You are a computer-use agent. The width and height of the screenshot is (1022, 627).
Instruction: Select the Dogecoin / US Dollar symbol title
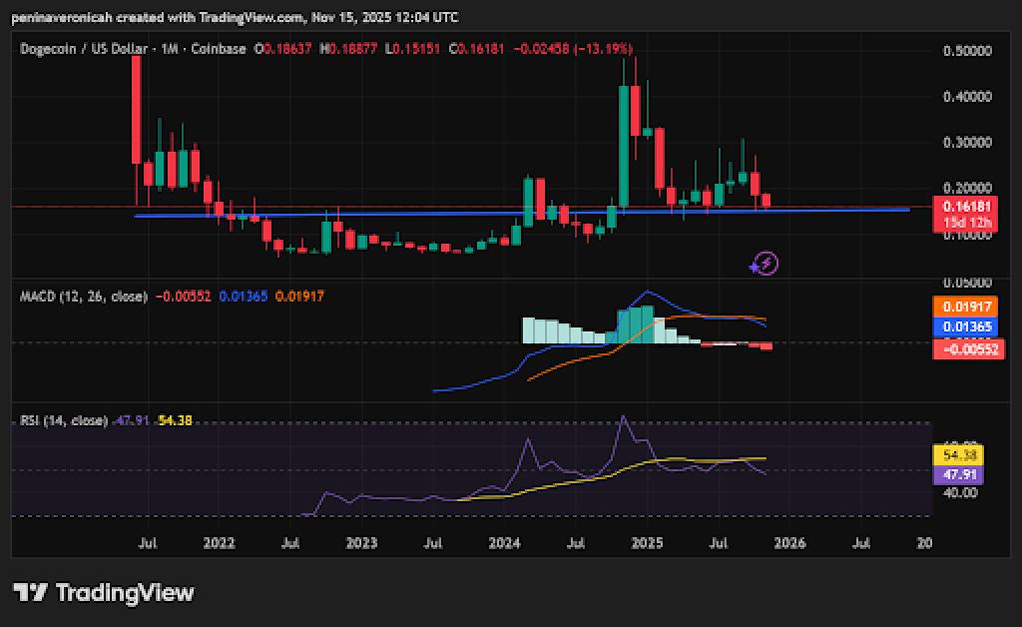pos(85,48)
